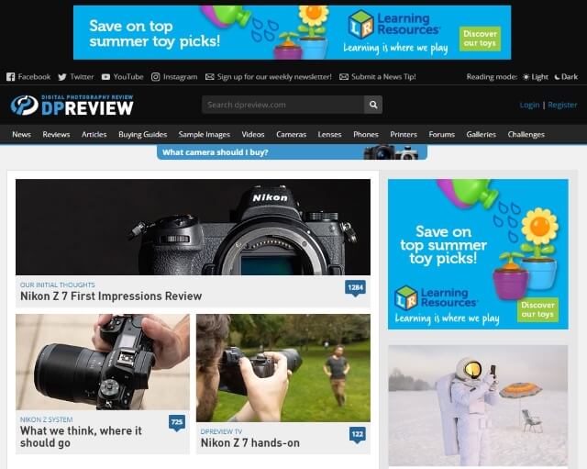The height and width of the screenshot is (469, 587).
Task: Click the YouTube icon
Action: point(105,77)
